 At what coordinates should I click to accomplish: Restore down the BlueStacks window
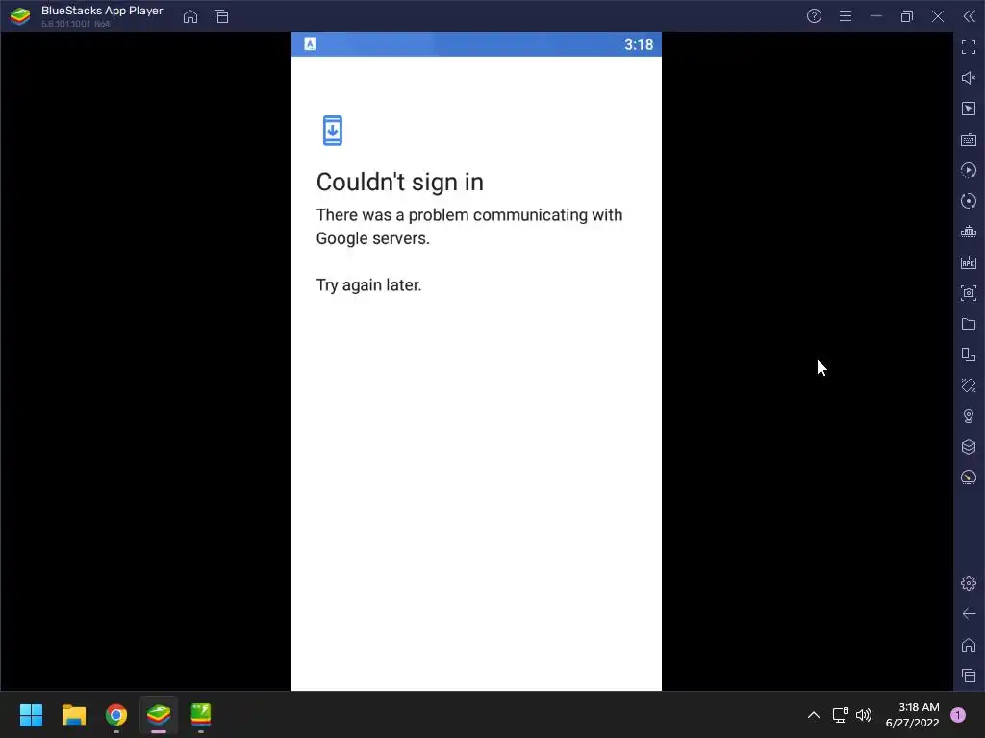[907, 16]
